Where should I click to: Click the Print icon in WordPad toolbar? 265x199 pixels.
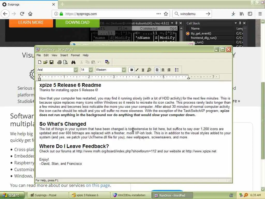coord(59,62)
